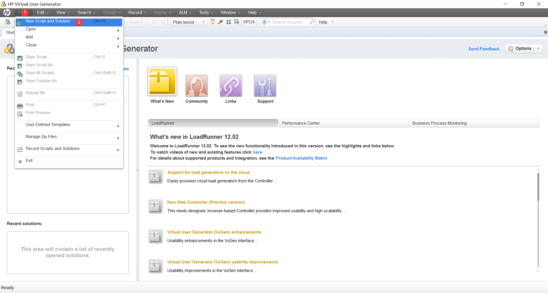This screenshot has width=548, height=293.
Task: Click the Help toolbar button
Action: 323,22
